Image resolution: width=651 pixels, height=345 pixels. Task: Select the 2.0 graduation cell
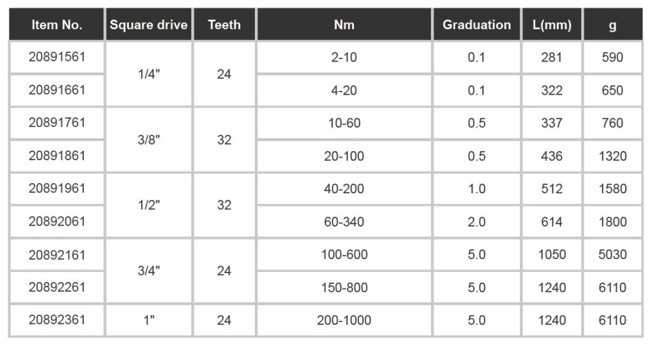(477, 221)
